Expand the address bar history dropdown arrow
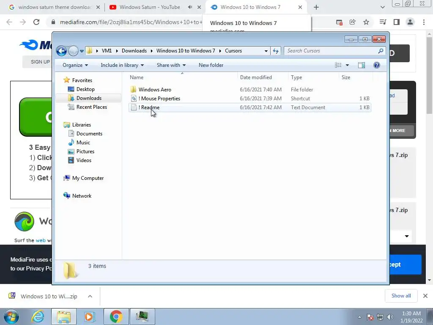 click(266, 51)
